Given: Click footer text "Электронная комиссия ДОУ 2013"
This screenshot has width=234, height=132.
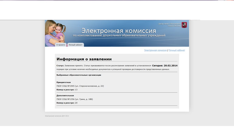Looking at the screenshot, I should pos(57,116).
